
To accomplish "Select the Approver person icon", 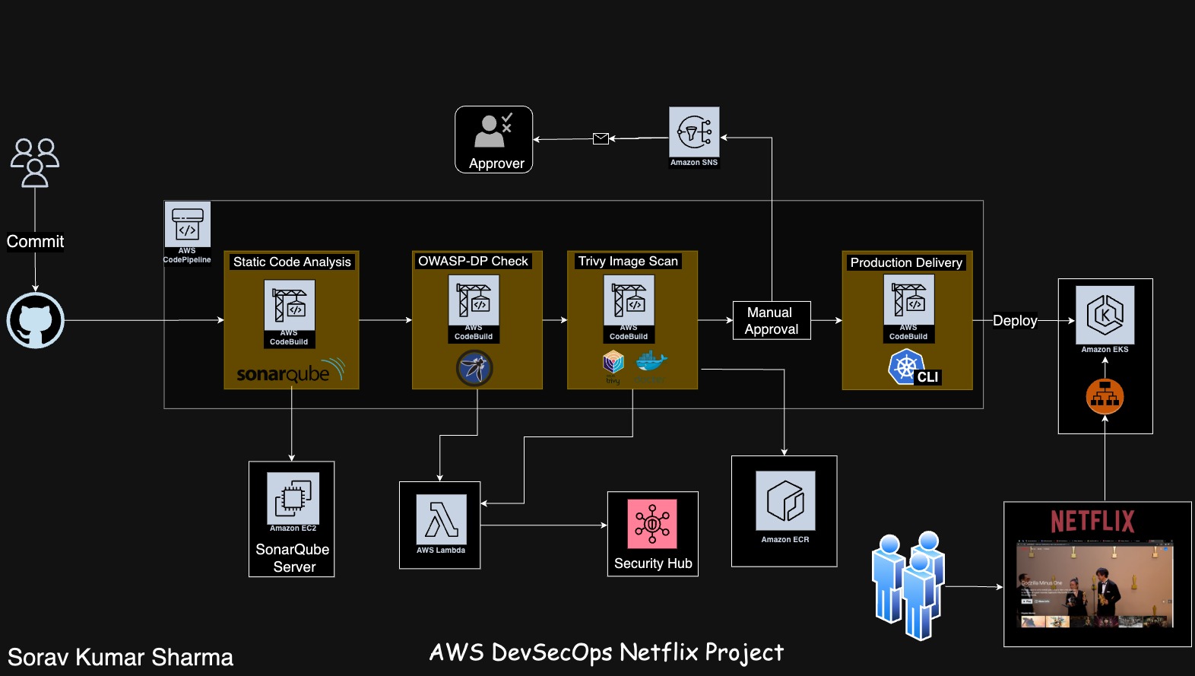I will tap(494, 131).
